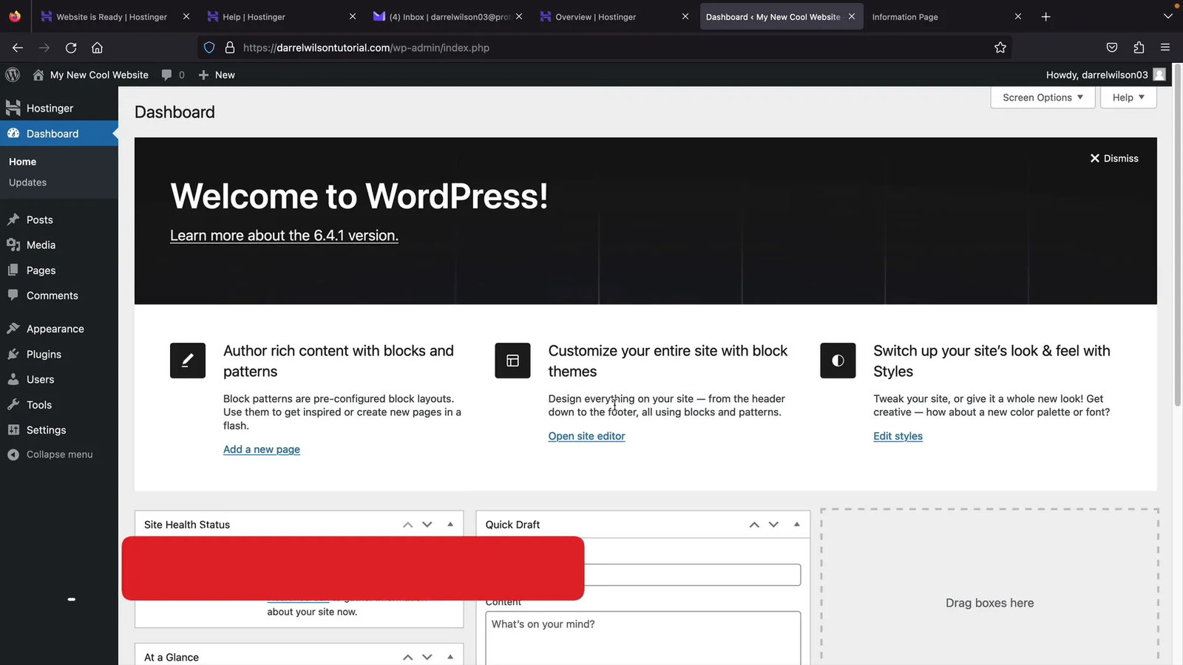
Task: Go back in browser
Action: coord(18,47)
